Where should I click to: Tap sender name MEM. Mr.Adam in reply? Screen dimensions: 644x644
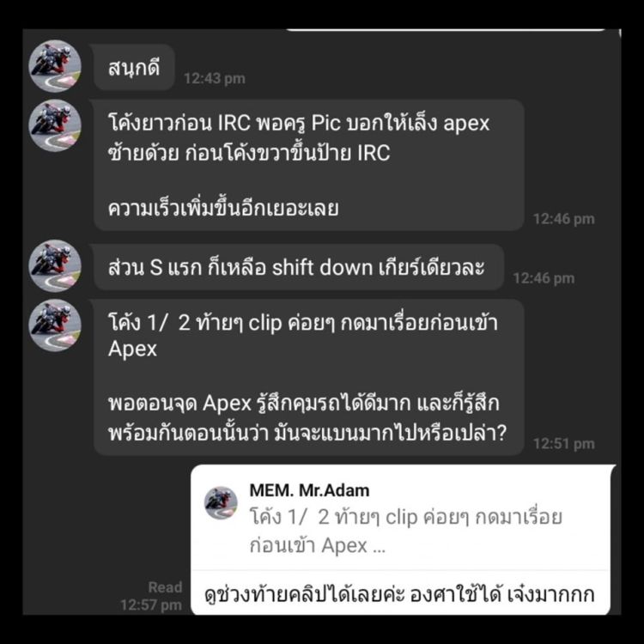pos(309,490)
